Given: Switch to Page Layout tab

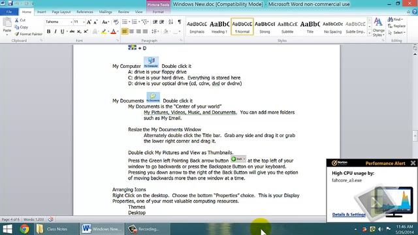Looking at the screenshot, I should (x=61, y=12).
